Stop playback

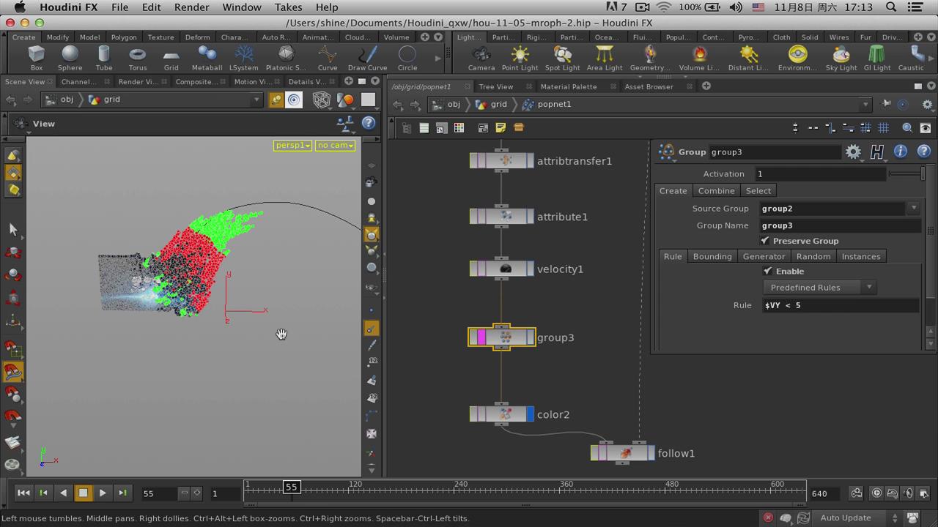tap(83, 493)
